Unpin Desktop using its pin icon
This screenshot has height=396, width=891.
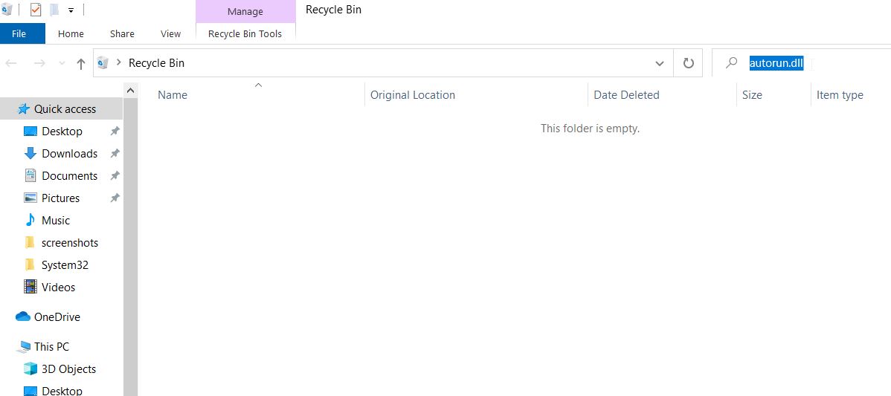coord(115,131)
